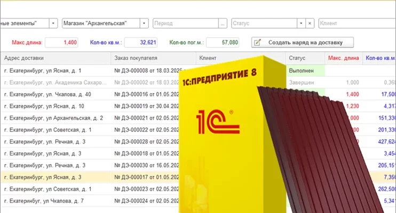Click order "№ ДЭ-000028 от 02.05"
This screenshot has width=396, height=213.
click(x=146, y=142)
